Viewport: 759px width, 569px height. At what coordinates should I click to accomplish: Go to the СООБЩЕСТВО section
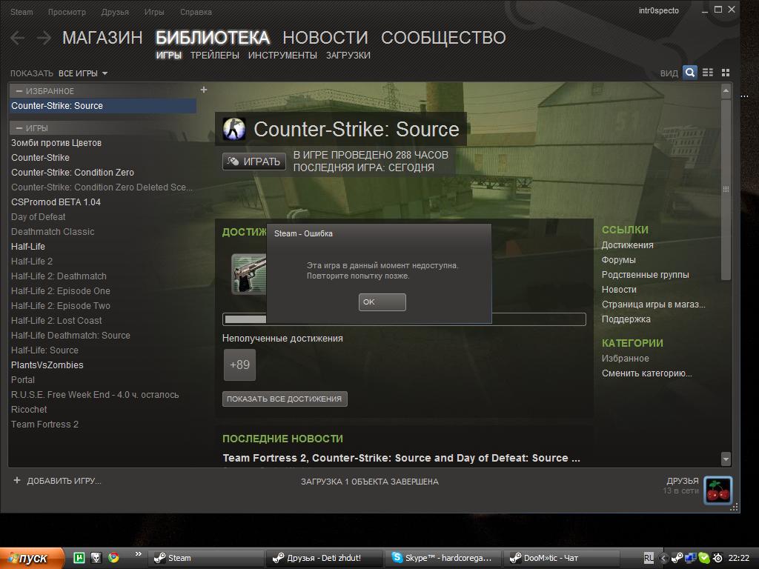pos(443,37)
